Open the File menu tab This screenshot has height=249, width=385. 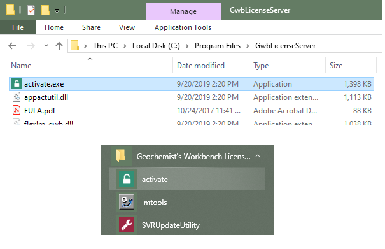pos(18,27)
